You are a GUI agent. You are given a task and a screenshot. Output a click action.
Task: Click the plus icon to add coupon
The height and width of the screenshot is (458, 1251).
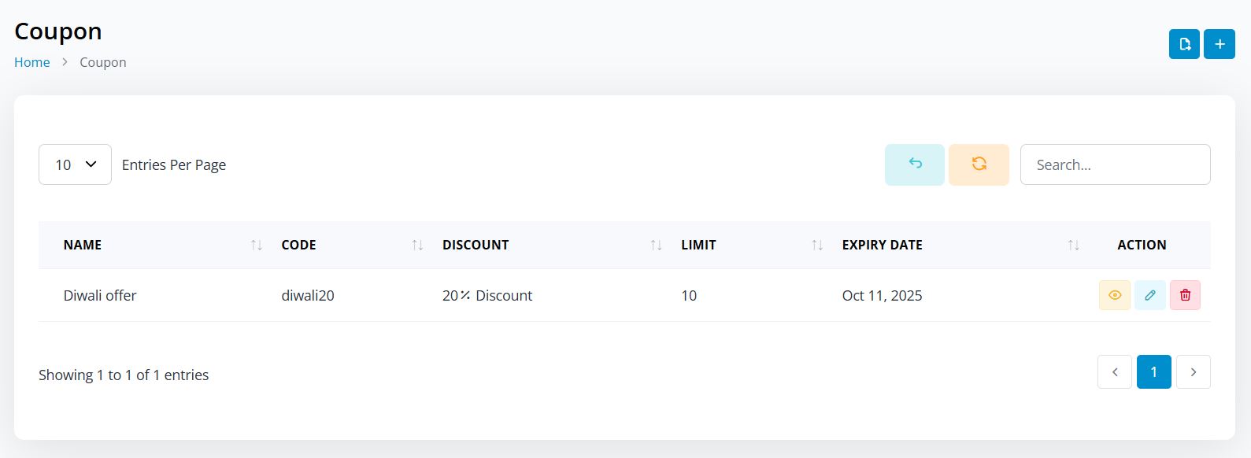click(1220, 44)
